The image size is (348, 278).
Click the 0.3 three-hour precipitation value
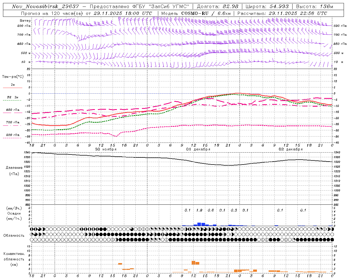point(234,210)
